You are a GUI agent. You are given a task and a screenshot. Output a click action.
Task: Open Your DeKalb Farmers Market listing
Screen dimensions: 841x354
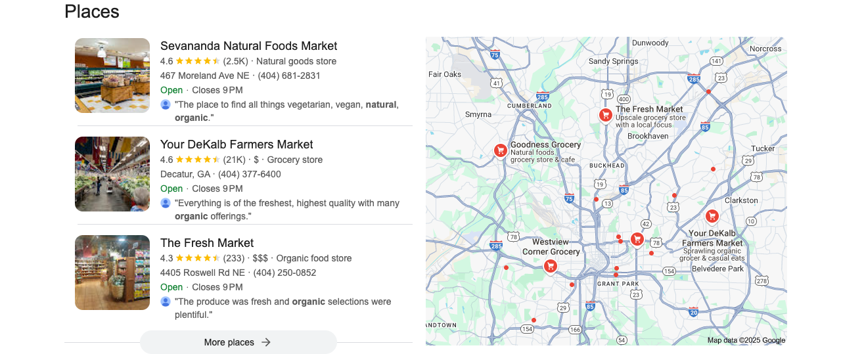(x=237, y=144)
